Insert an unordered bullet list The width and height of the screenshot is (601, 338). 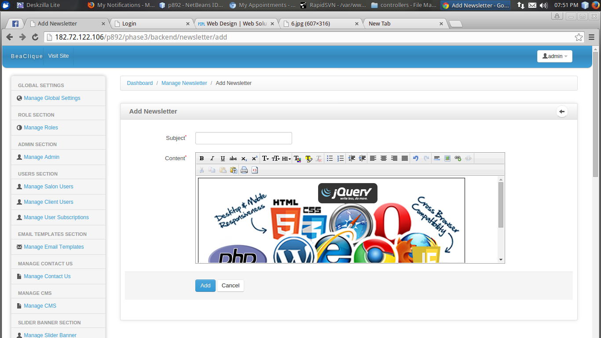[x=330, y=158]
